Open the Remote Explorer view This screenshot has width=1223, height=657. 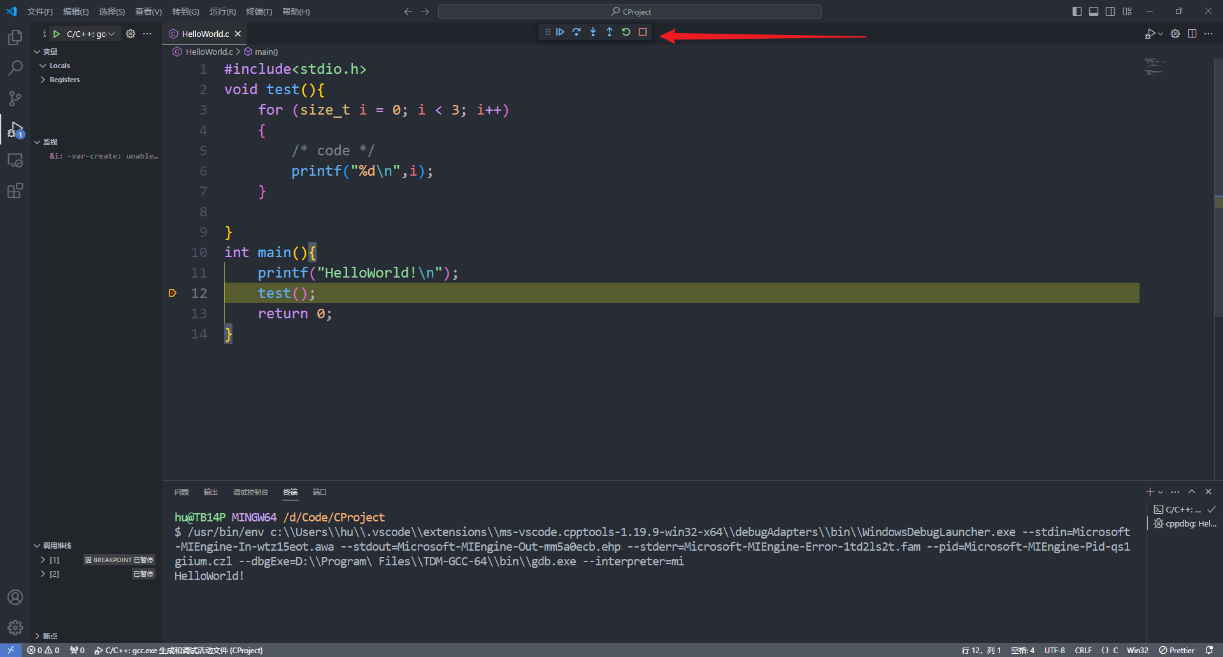tap(15, 160)
